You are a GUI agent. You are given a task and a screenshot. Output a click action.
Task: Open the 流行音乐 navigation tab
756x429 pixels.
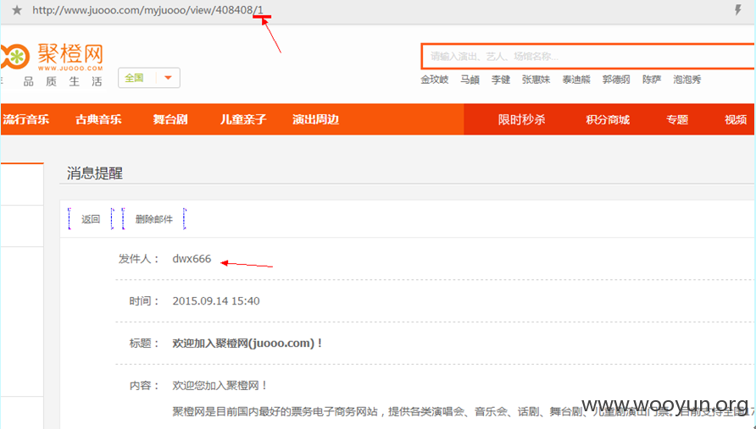[26, 119]
